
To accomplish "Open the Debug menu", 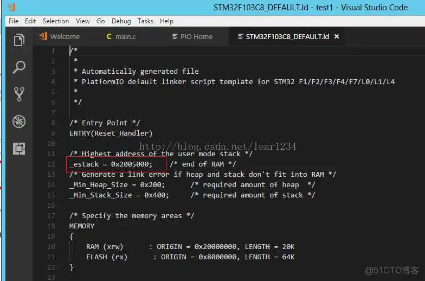I will pyautogui.click(x=121, y=21).
